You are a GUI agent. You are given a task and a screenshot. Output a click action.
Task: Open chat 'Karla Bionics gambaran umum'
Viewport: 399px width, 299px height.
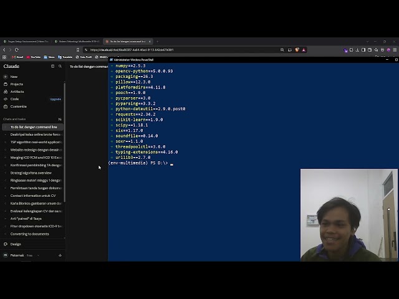click(x=32, y=203)
